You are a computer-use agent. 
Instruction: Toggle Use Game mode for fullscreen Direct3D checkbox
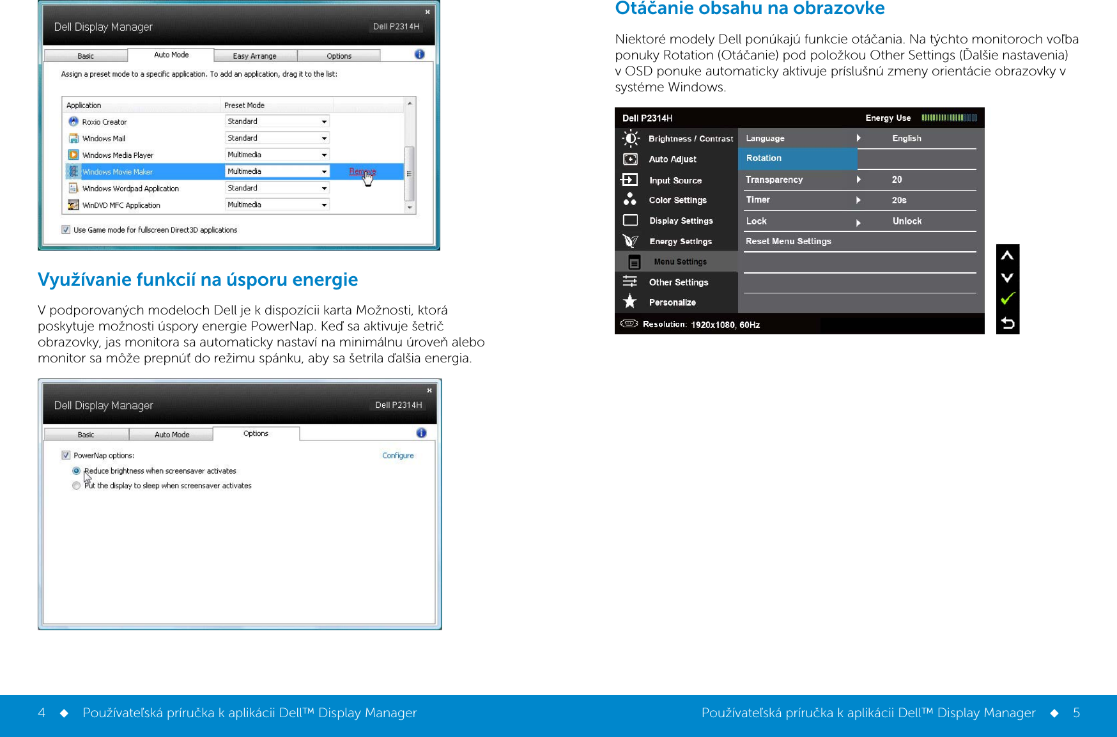pyautogui.click(x=66, y=229)
